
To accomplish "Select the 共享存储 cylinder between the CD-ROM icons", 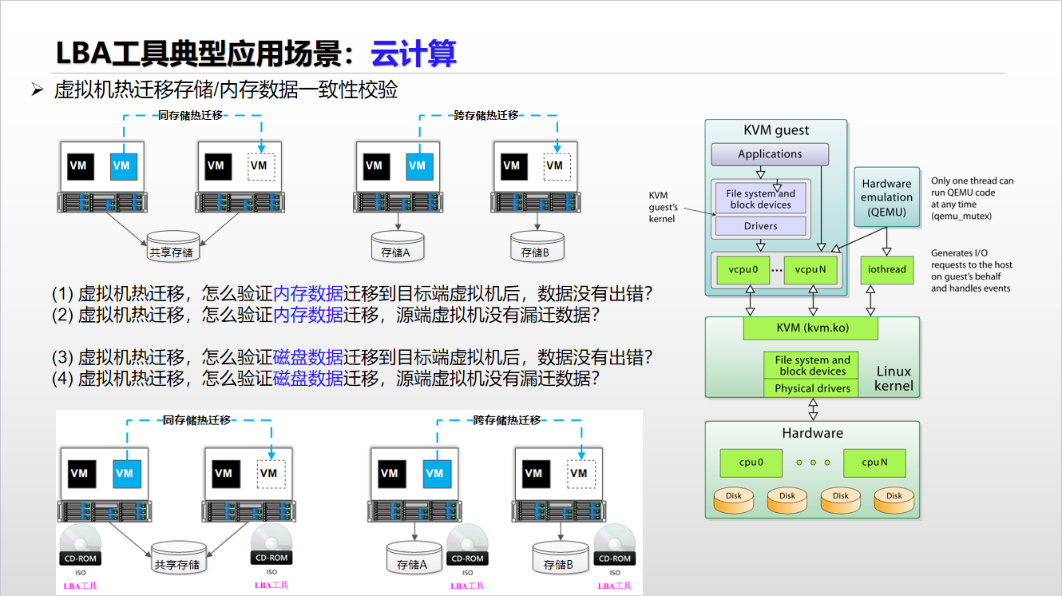I will coord(177,559).
